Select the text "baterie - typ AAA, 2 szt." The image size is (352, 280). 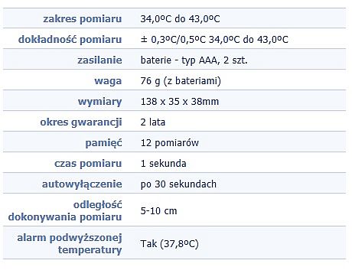click(194, 60)
